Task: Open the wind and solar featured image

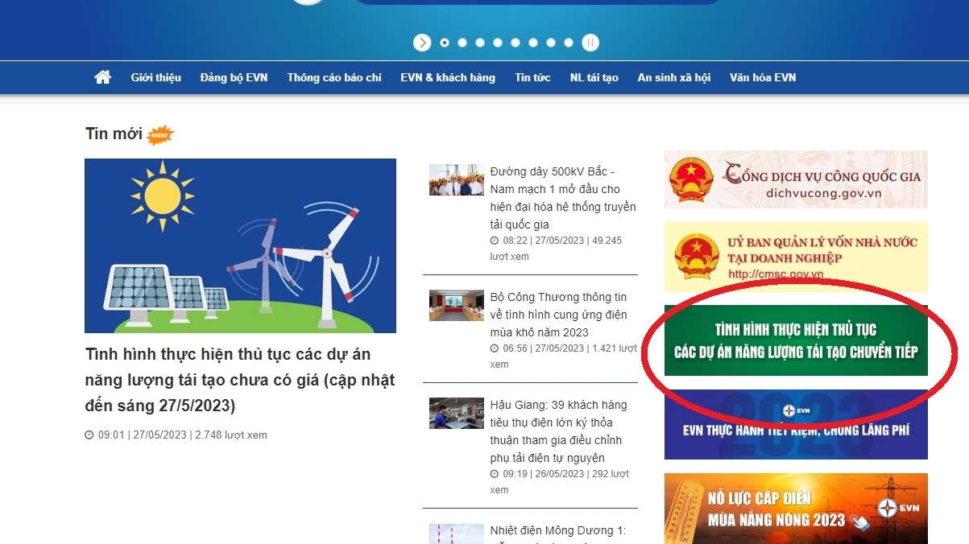Action: [x=240, y=245]
